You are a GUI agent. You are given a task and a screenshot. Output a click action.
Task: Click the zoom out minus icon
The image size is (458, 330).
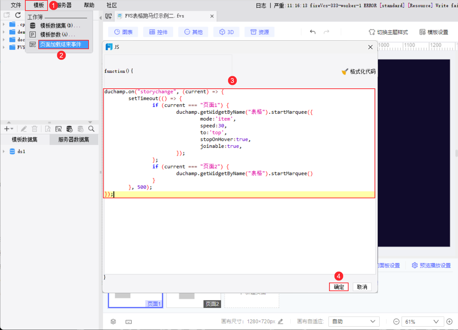coord(396,321)
